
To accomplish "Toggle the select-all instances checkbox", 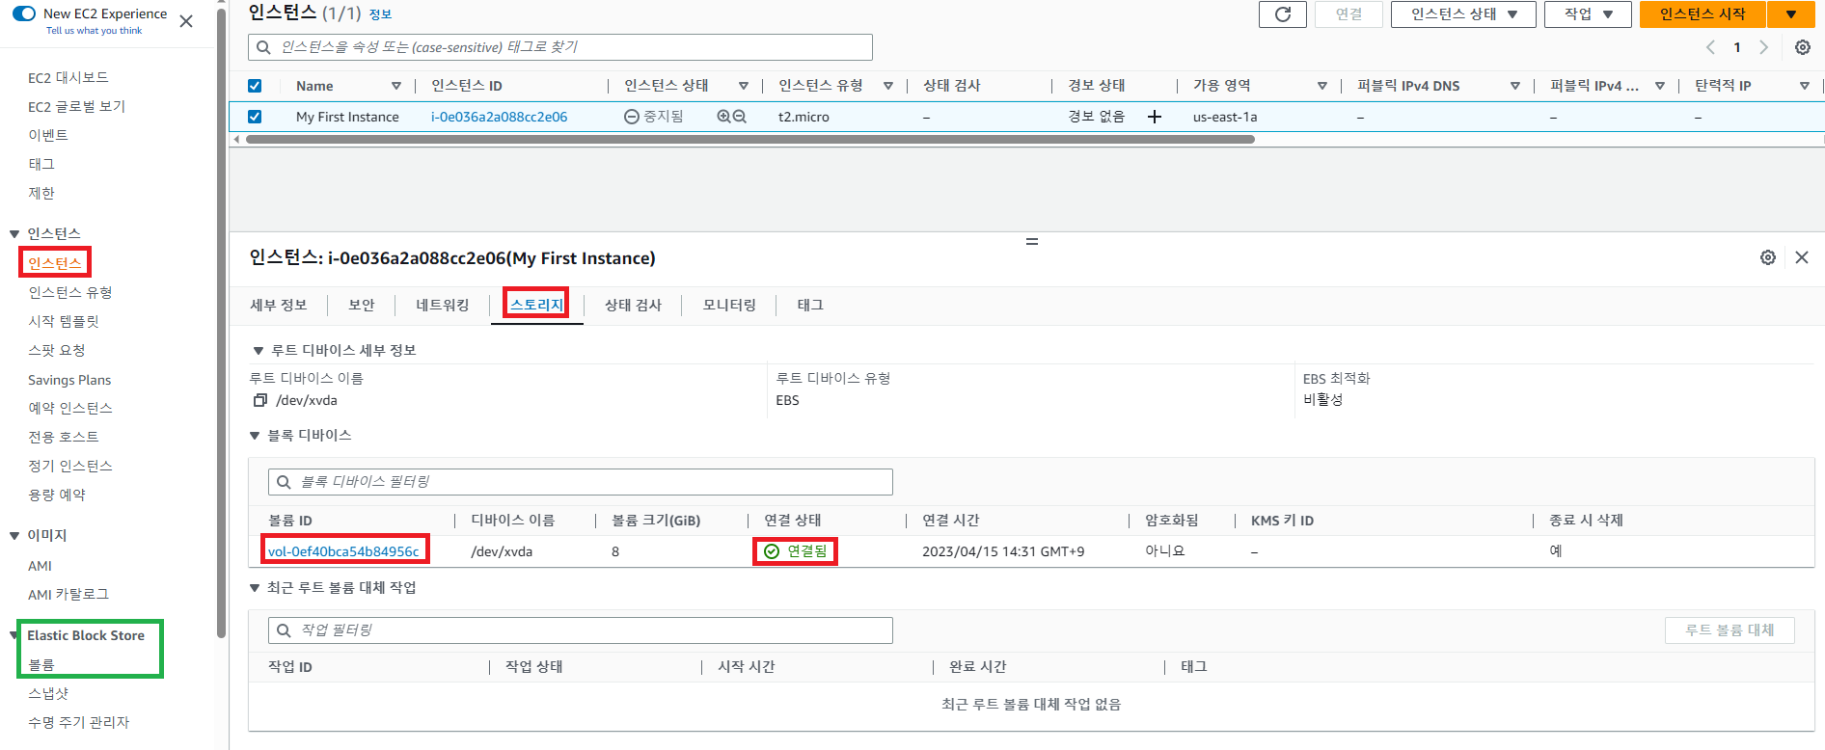I will point(255,86).
